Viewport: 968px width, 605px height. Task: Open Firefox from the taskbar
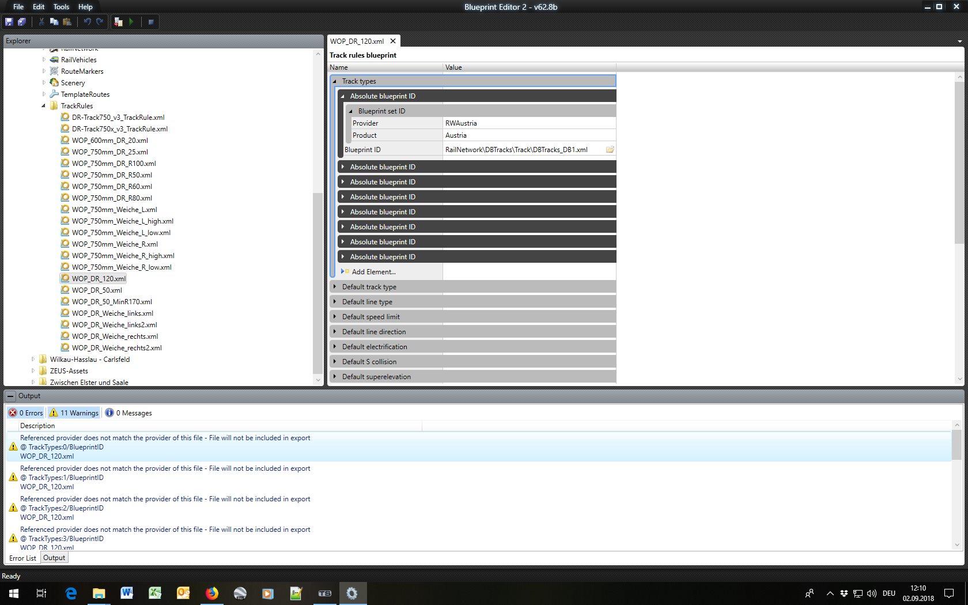point(212,593)
